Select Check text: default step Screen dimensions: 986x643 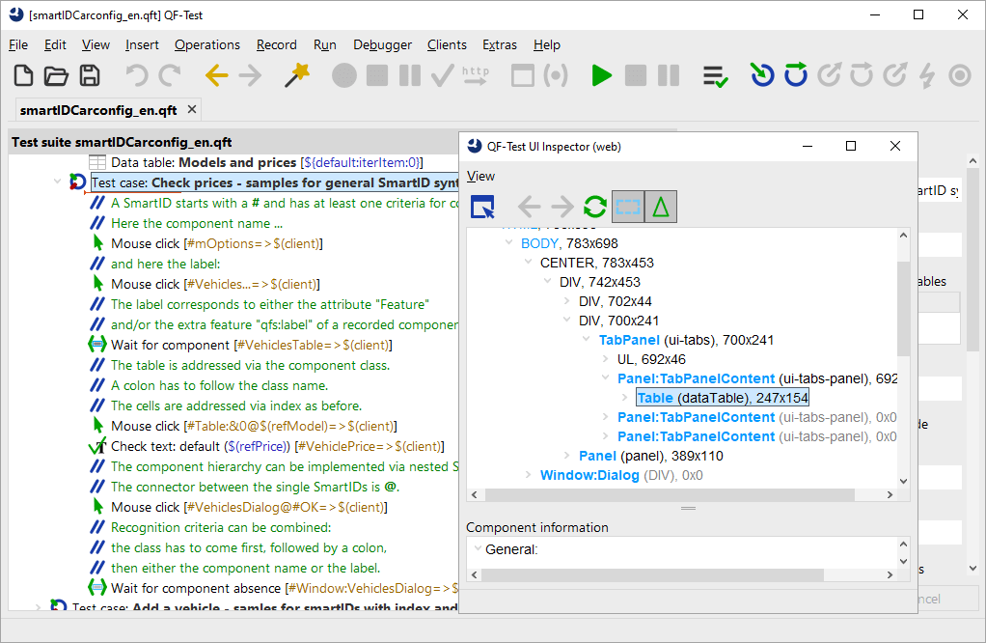[277, 446]
